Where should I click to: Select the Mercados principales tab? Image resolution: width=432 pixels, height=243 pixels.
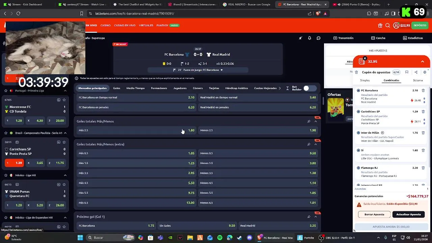click(92, 88)
